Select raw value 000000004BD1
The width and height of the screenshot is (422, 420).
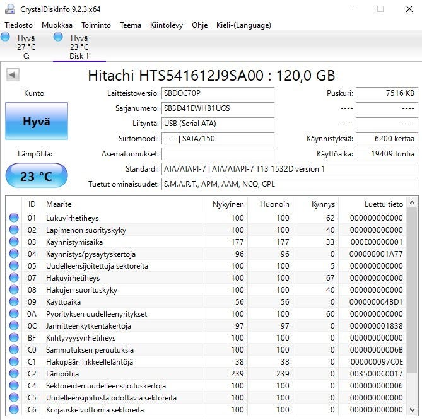[x=376, y=302]
